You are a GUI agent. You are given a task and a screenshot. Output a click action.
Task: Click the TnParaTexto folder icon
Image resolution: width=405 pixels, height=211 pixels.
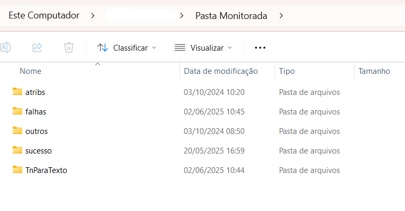(x=17, y=169)
